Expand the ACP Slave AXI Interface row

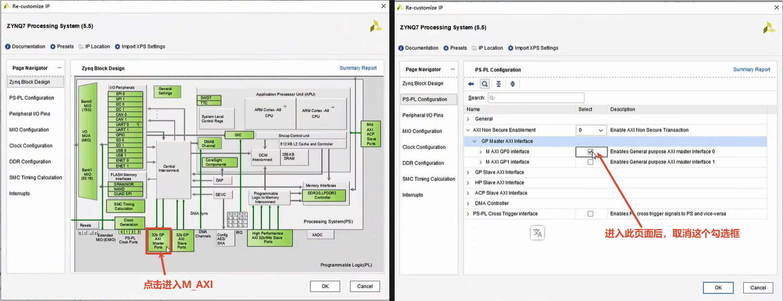[x=468, y=193]
